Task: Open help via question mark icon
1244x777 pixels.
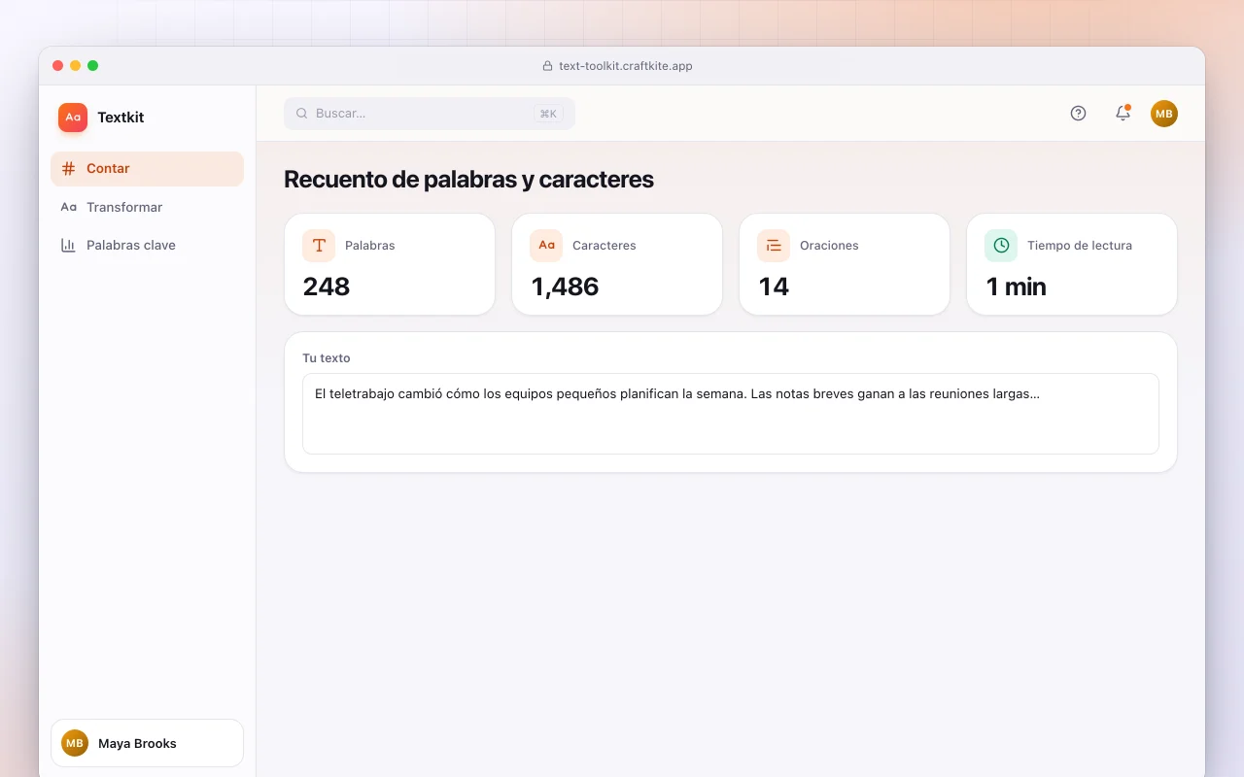Action: click(1078, 114)
